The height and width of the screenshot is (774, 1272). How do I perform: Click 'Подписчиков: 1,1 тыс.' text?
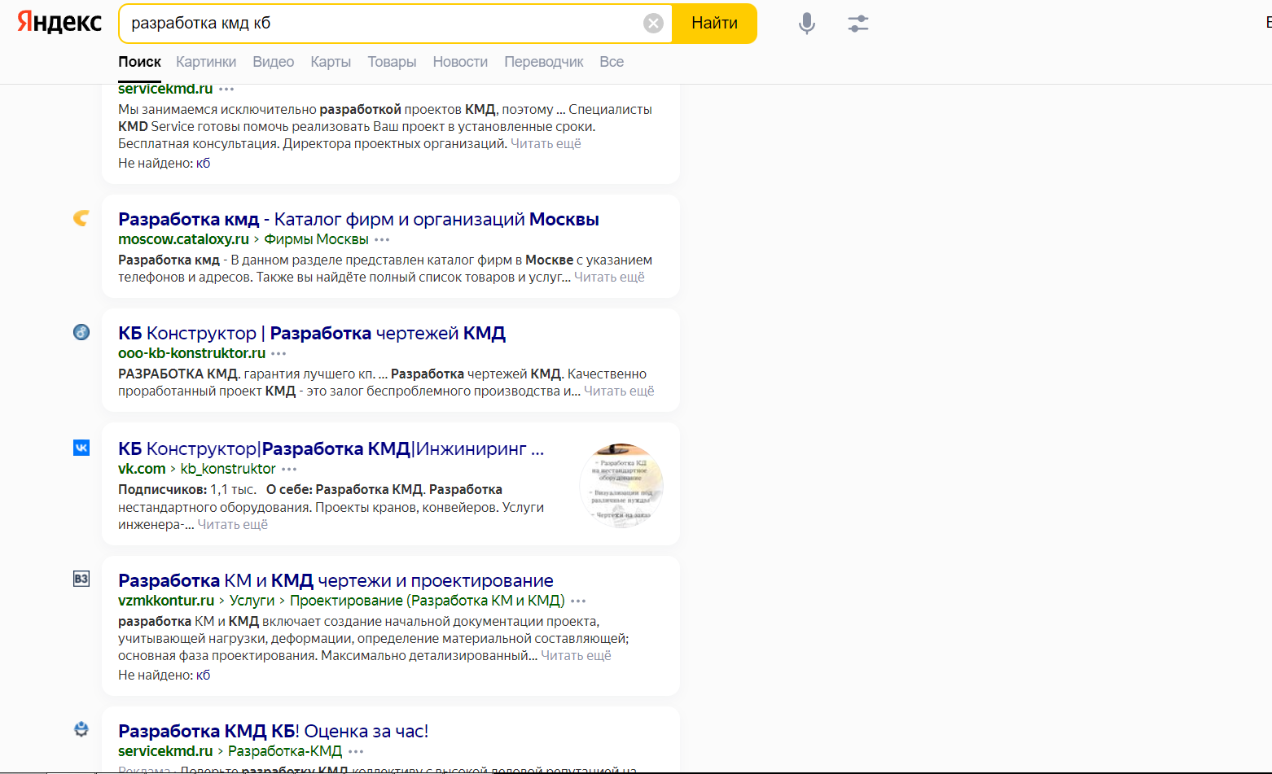pos(187,490)
